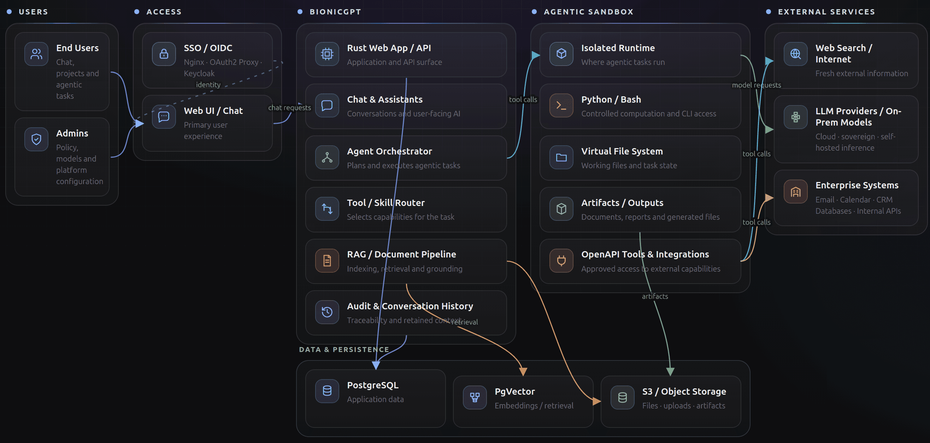
Task: Select the 'Isolated Runtime' title
Action: [618, 48]
